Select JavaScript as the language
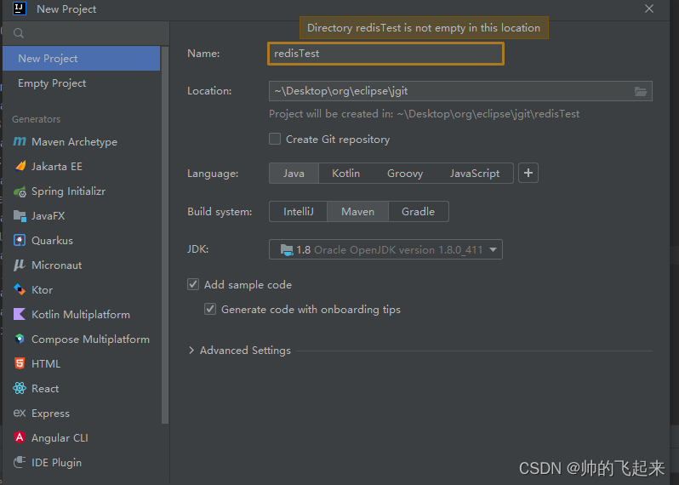 (x=475, y=174)
